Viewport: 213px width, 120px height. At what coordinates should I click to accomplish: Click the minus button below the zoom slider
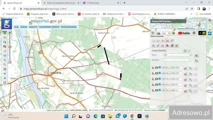pyautogui.click(x=10, y=62)
